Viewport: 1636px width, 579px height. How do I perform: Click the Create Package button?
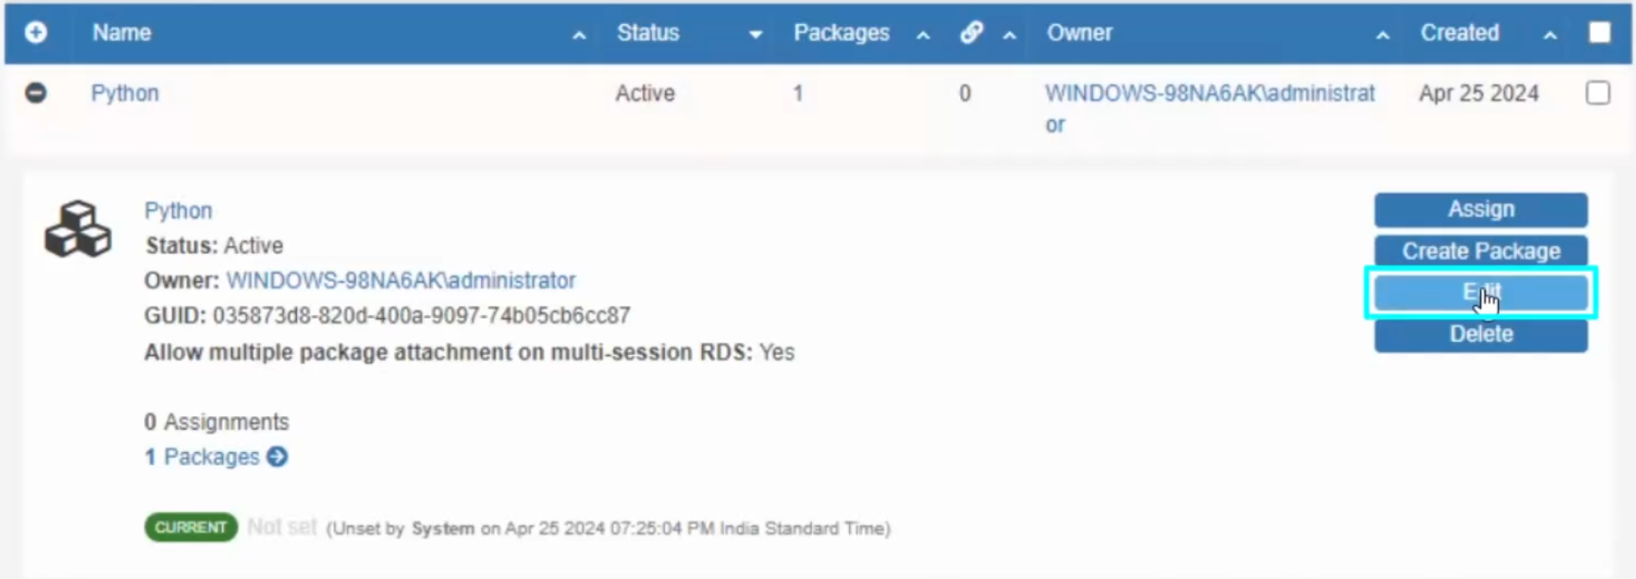[x=1480, y=251]
